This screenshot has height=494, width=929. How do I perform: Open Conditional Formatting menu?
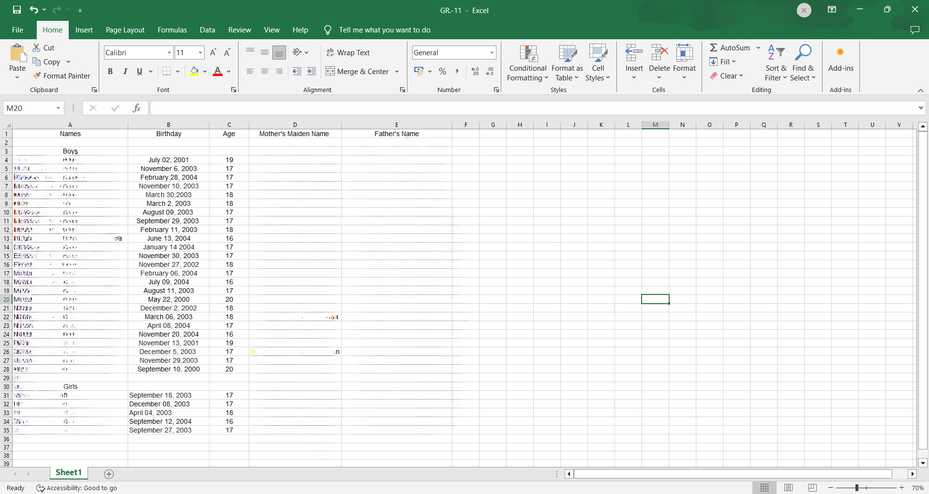[x=527, y=63]
